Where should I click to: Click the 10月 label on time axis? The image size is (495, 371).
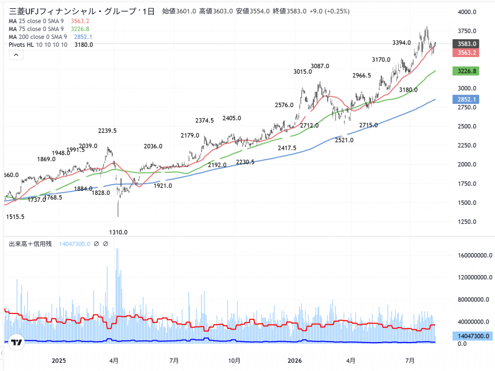(234, 360)
